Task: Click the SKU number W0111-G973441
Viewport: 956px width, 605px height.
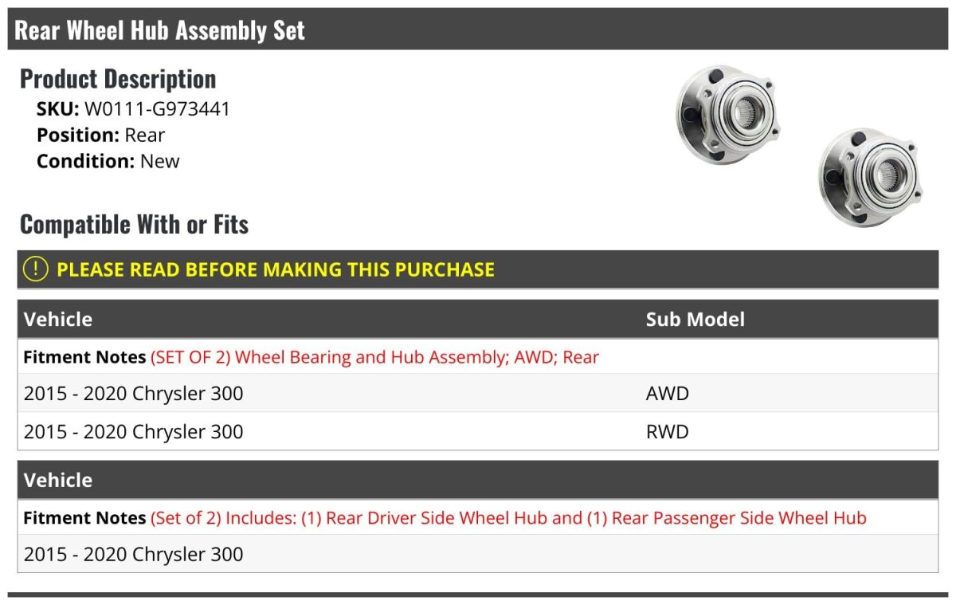Action: (x=157, y=109)
